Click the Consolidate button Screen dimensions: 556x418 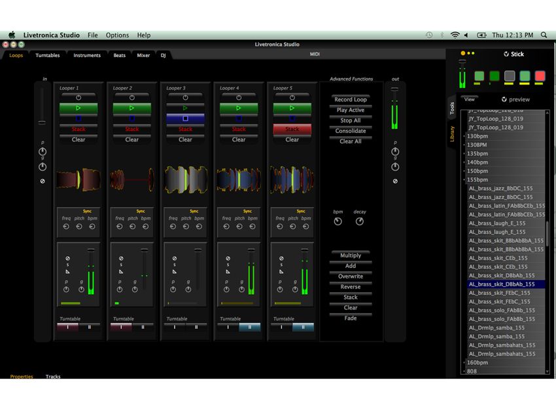point(350,131)
